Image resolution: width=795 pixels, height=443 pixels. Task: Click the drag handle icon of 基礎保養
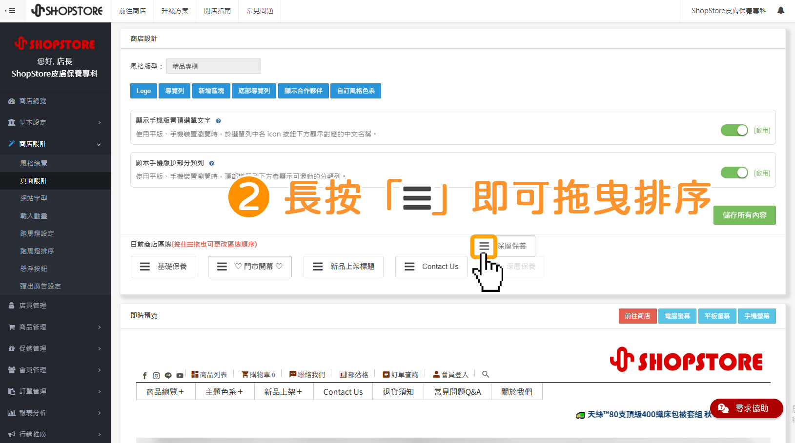click(x=145, y=267)
